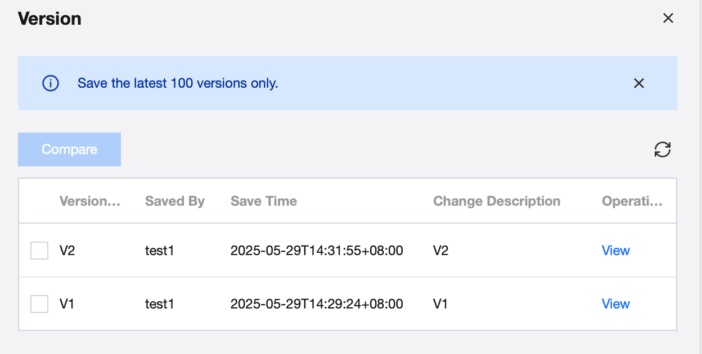Click the Operation column header

pos(632,201)
